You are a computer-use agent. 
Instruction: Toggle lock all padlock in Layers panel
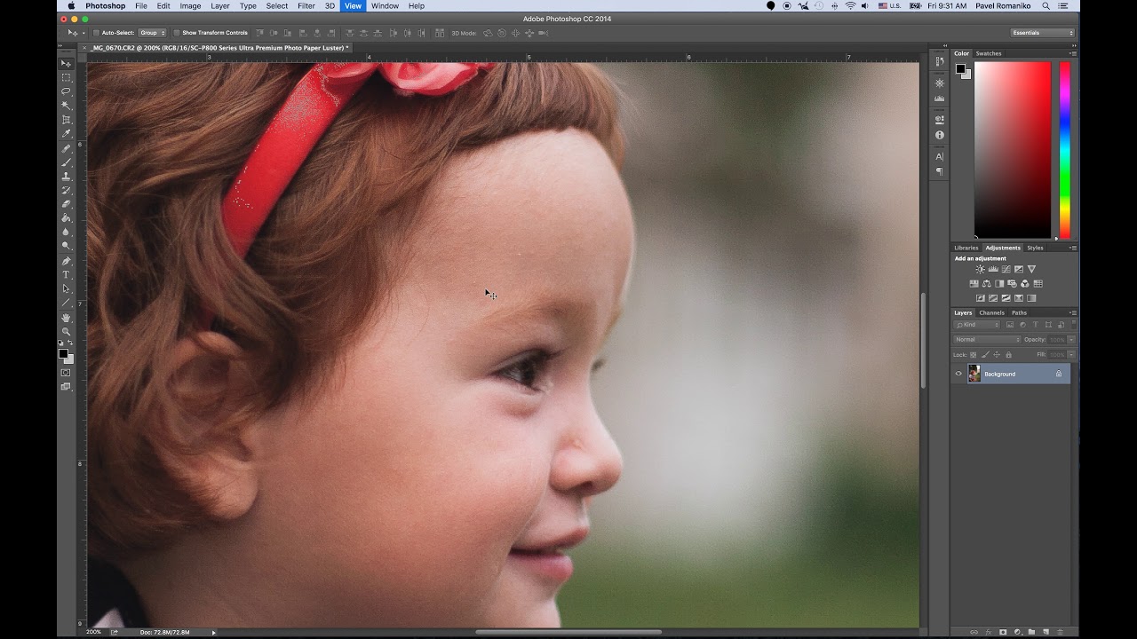1008,354
